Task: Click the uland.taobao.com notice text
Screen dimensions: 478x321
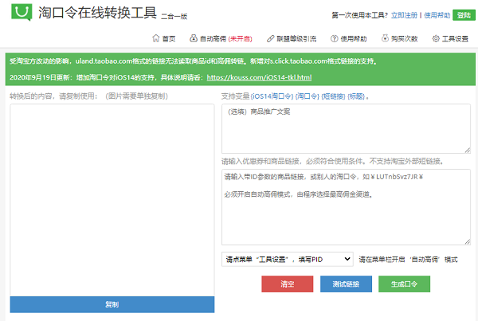Action: (194, 61)
